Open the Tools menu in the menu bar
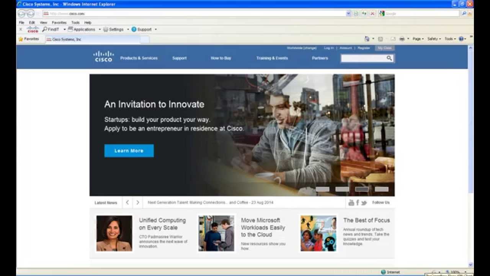Screen dimensions: 490x276 tap(75, 23)
